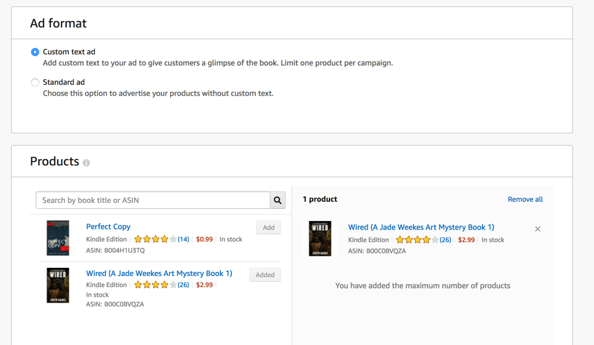The height and width of the screenshot is (345, 594).
Task: Open the (14) reviews count for Perfect Copy
Action: (183, 239)
